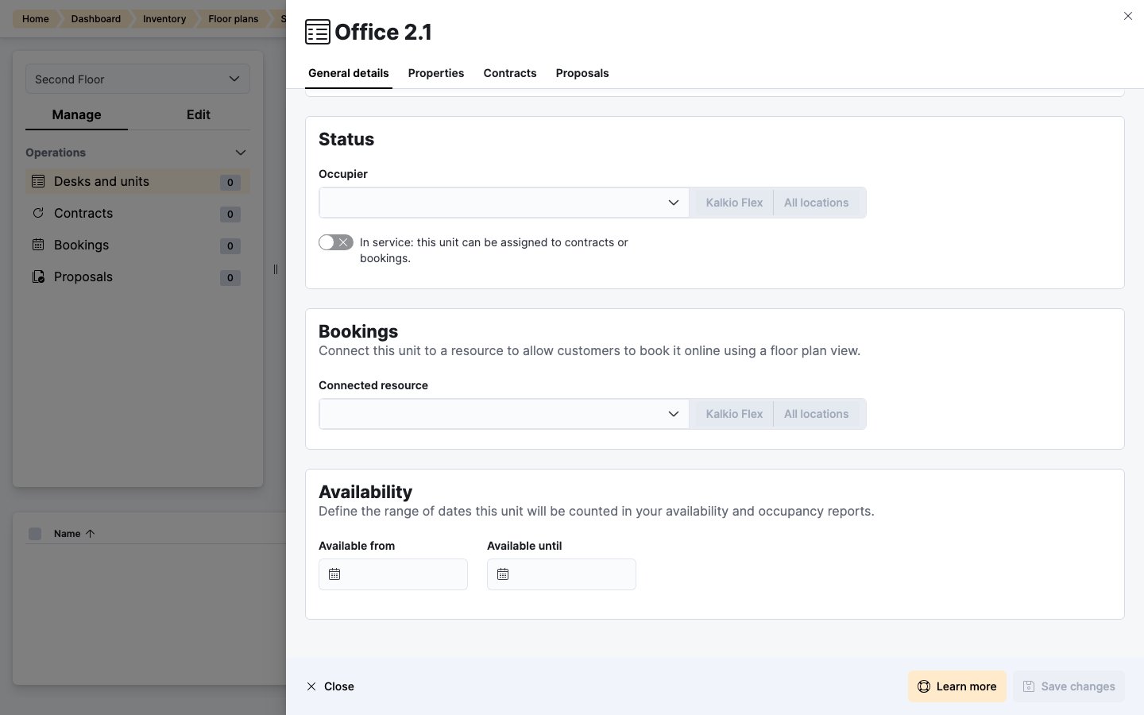Screen dimensions: 1144x715
Task: Select Desks and units in sidebar
Action: (137, 181)
